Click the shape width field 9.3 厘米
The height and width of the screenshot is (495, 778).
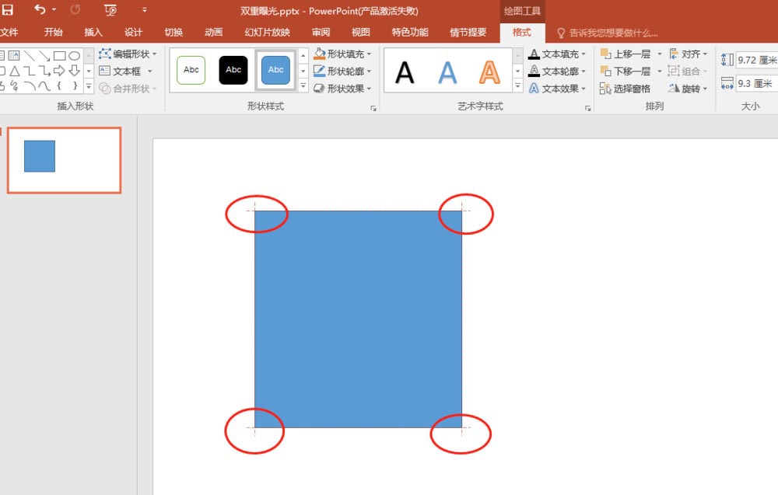click(x=757, y=83)
